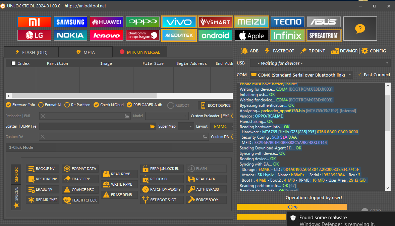The width and height of the screenshot is (395, 226).
Task: Pick the Infinix brand logo
Action: pos(288,35)
